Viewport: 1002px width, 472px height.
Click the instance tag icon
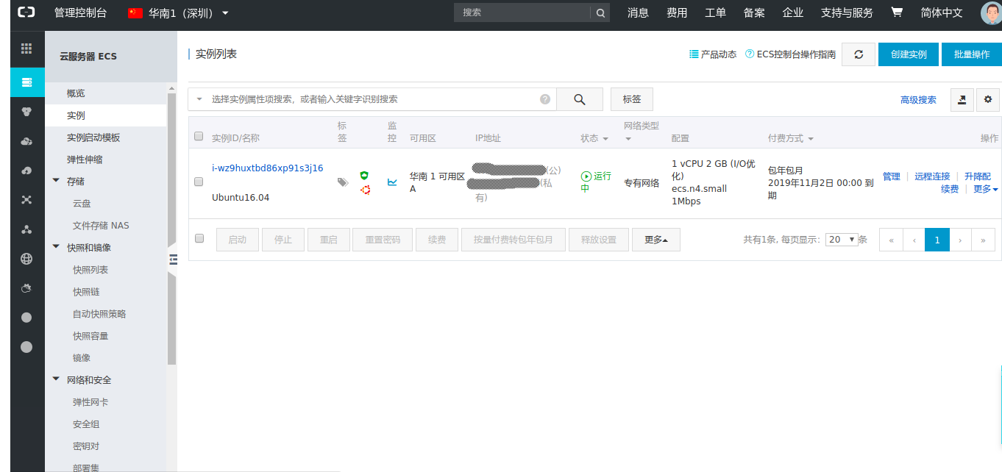pyautogui.click(x=342, y=182)
